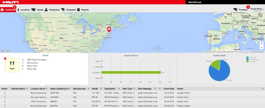Click the green Operational bar
The image size is (265, 108).
tap(131, 72)
